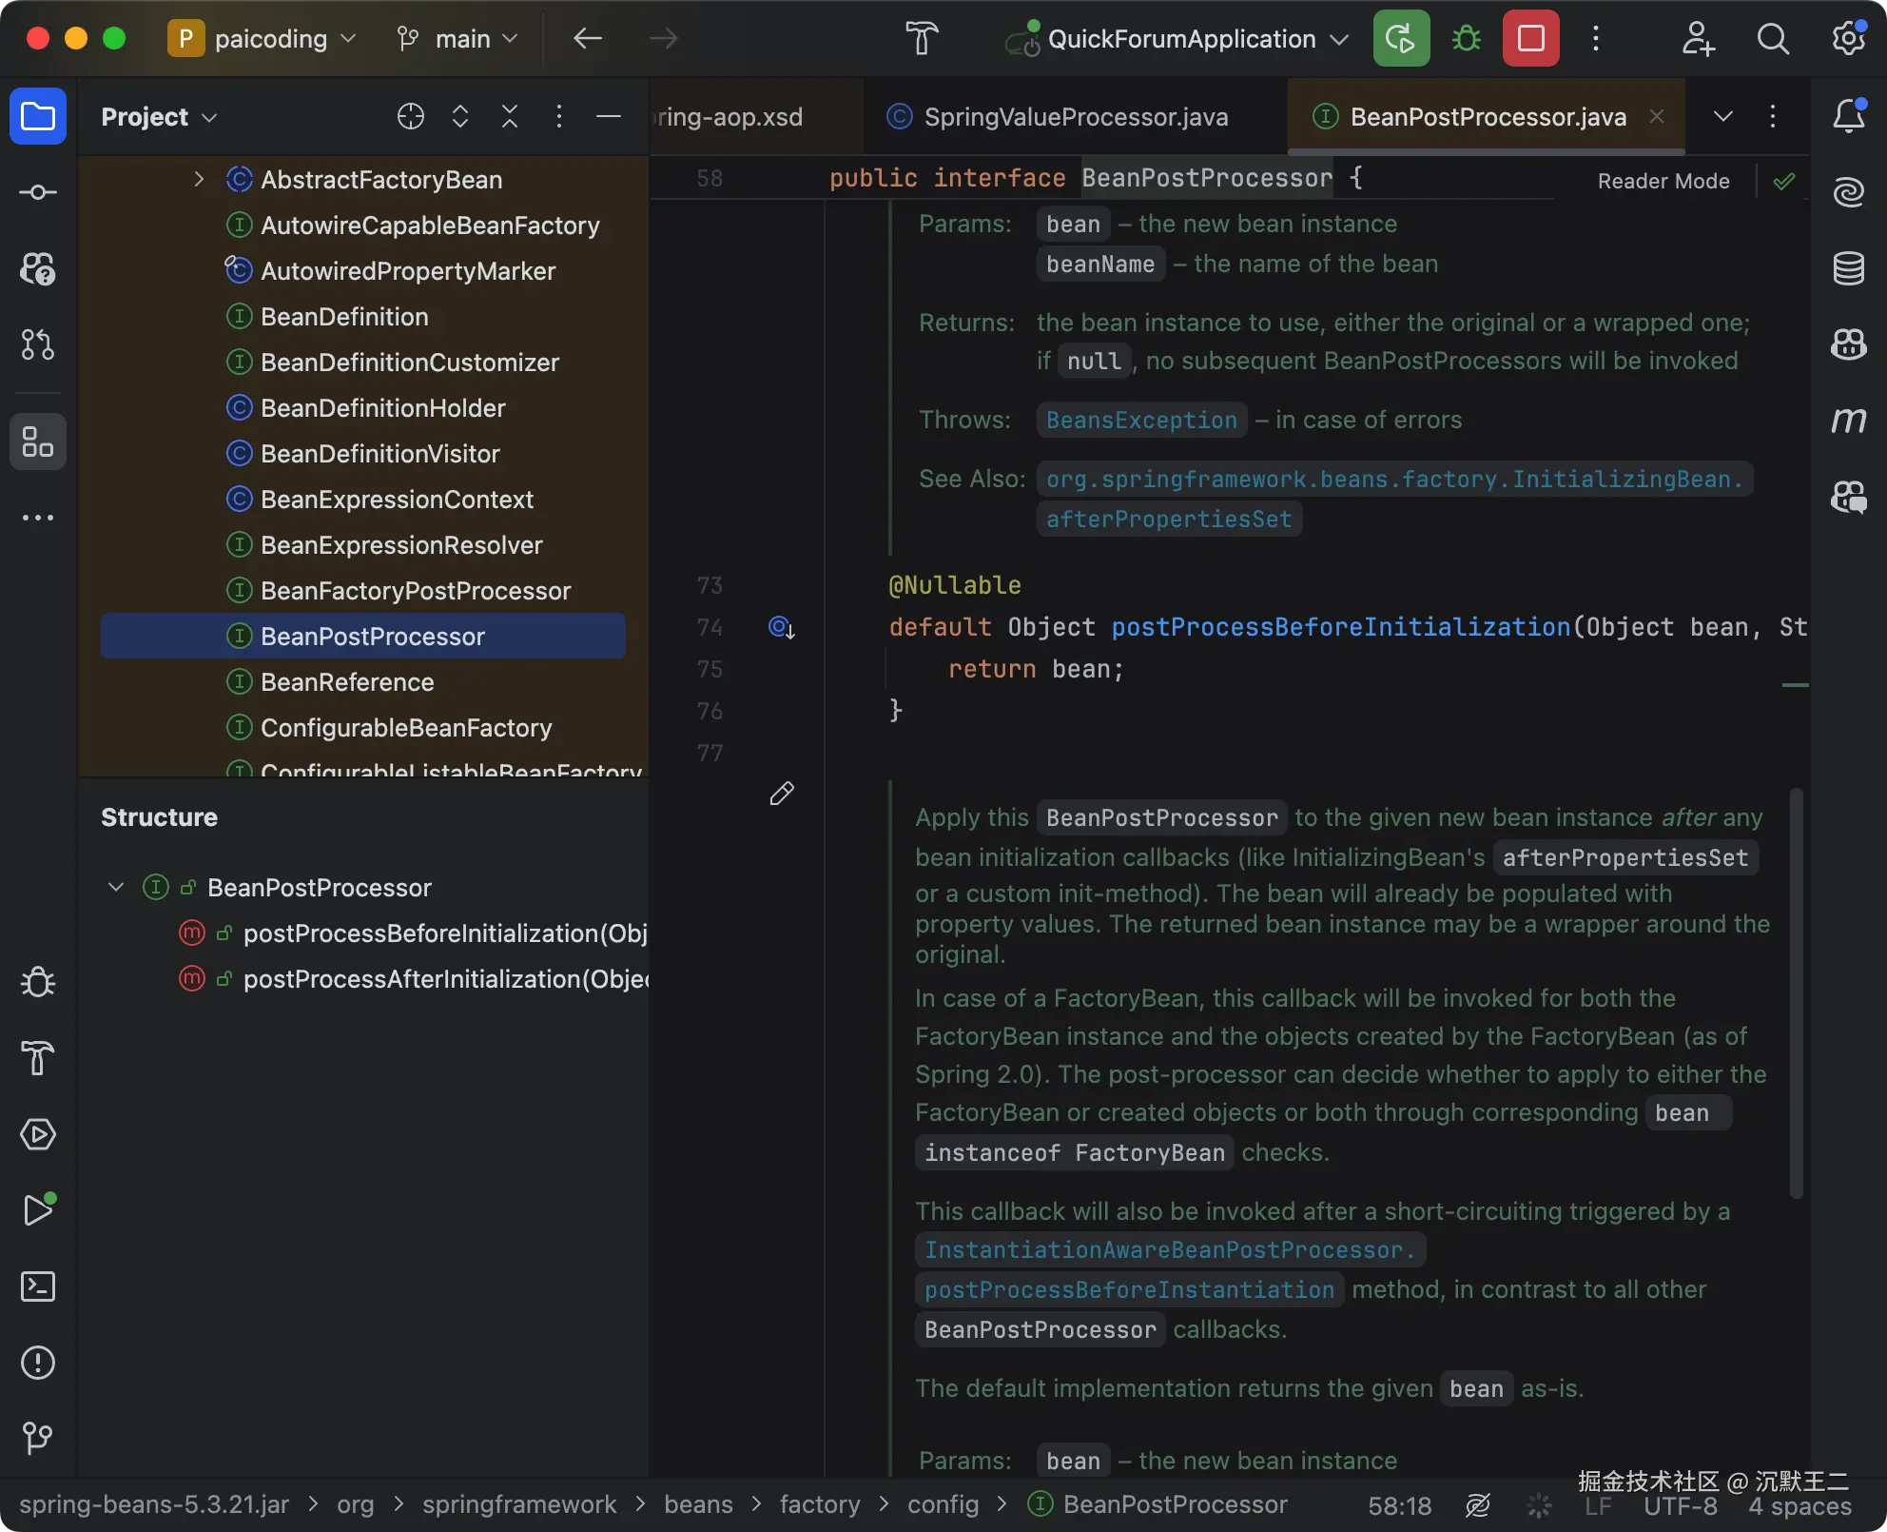Viewport: 1887px width, 1532px height.
Task: Open the Problems tool window
Action: [x=38, y=1363]
